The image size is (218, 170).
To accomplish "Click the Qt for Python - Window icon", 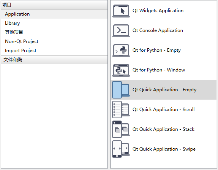I will [121, 70].
